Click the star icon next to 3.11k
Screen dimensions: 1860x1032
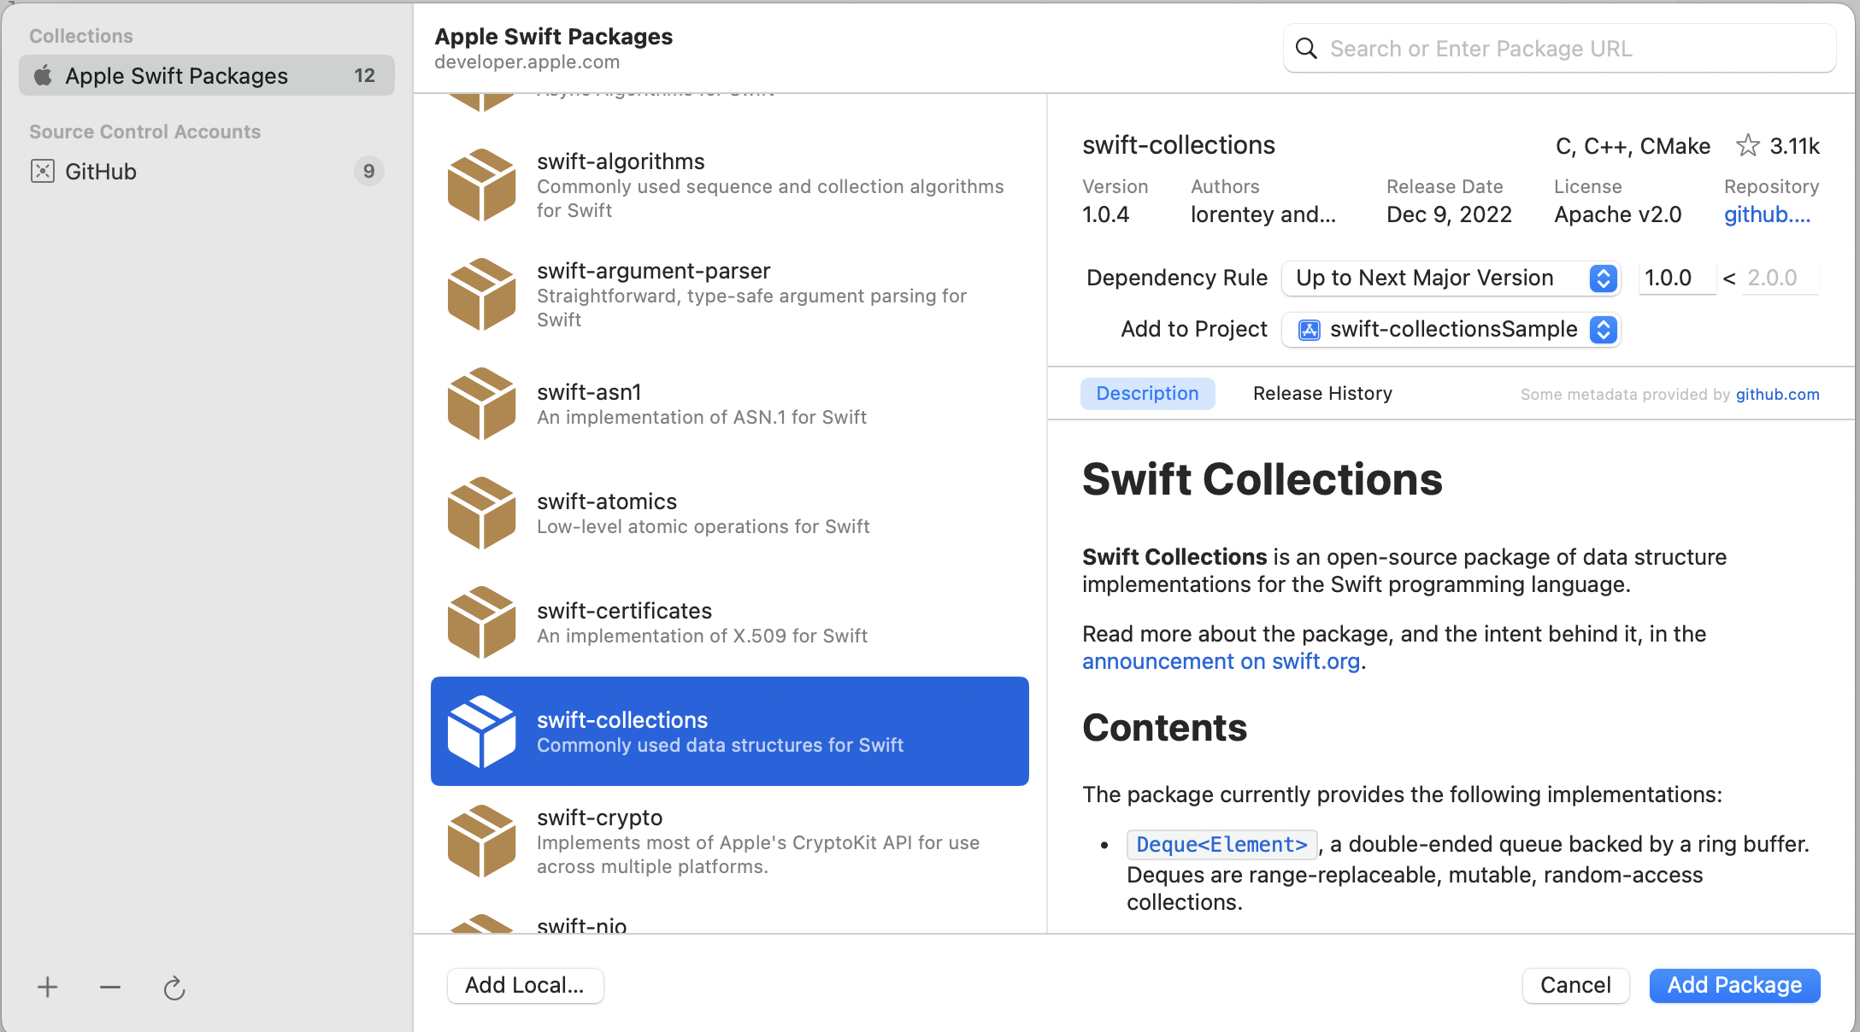pyautogui.click(x=1747, y=146)
